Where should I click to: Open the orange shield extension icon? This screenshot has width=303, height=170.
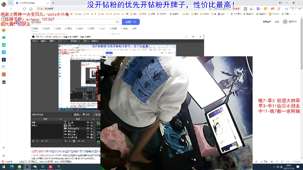(266, 9)
